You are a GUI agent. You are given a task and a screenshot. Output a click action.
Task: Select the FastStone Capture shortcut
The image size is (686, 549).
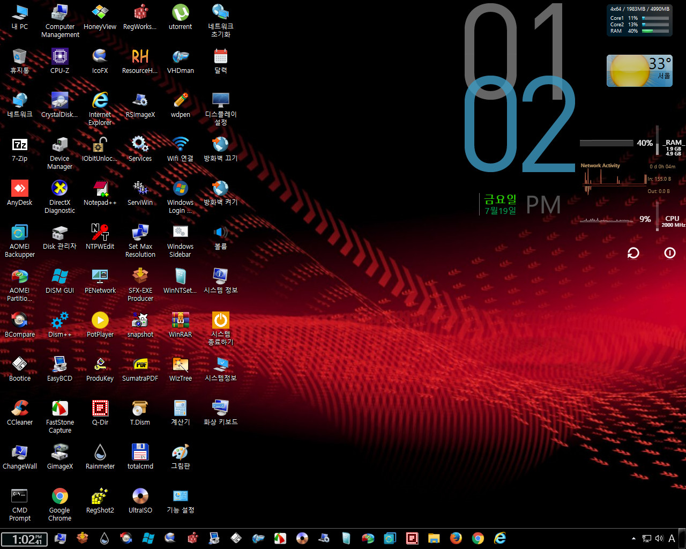pos(59,417)
